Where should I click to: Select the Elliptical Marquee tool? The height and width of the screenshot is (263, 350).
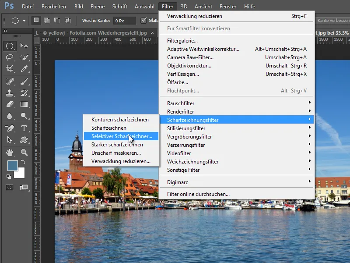(9, 46)
